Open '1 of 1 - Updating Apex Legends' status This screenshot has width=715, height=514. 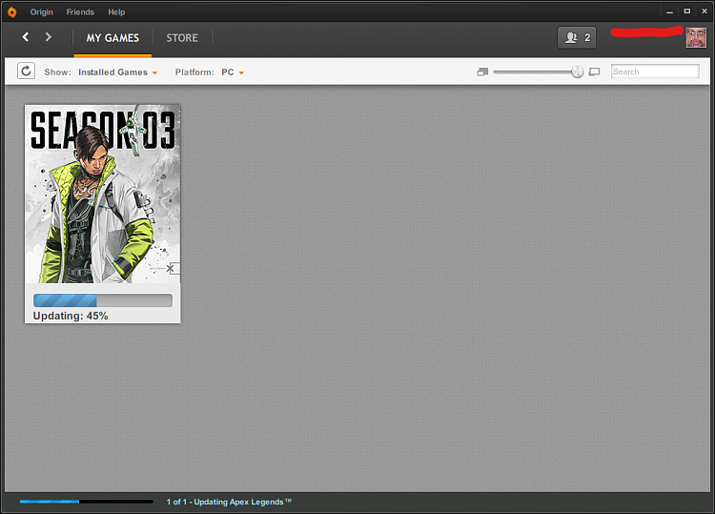pos(229,503)
